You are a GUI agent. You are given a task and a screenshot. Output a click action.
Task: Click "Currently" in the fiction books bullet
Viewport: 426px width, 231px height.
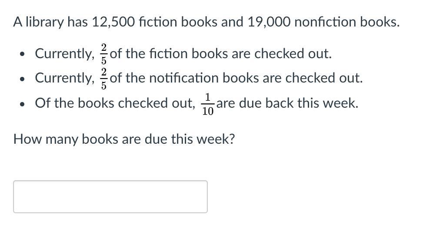click(65, 54)
